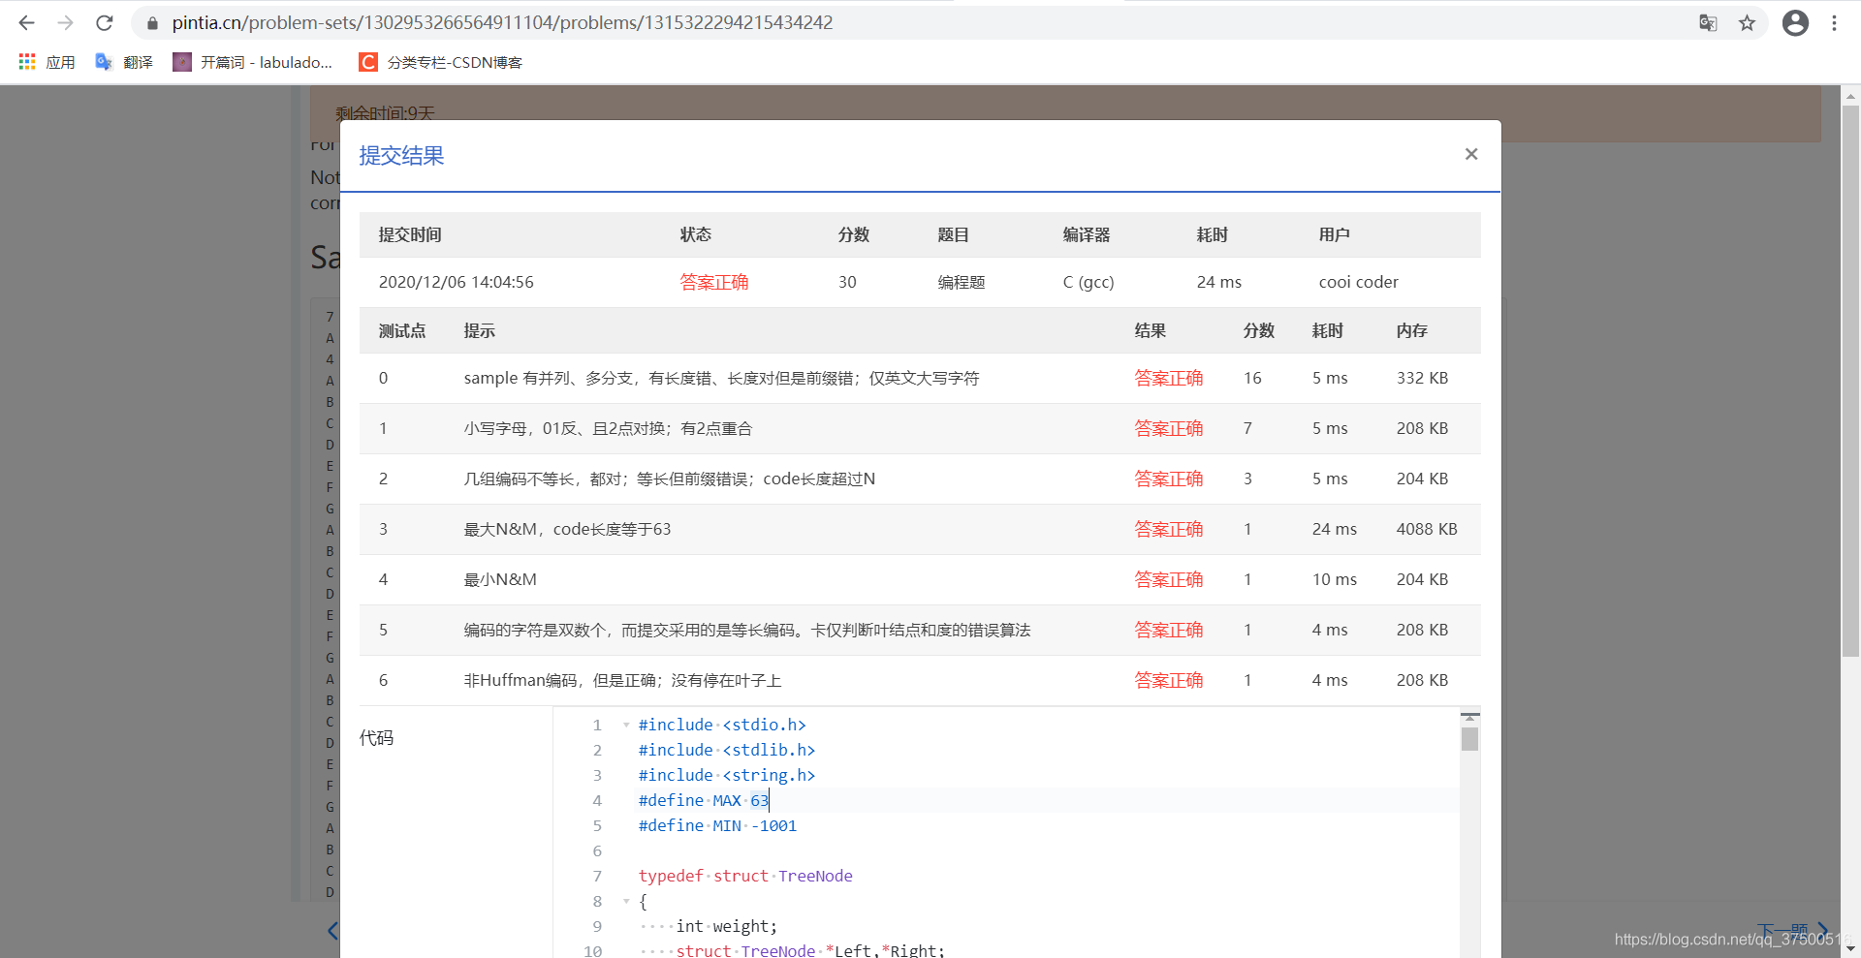1861x958 pixels.
Task: Click the 内存 column header
Action: click(x=1412, y=330)
